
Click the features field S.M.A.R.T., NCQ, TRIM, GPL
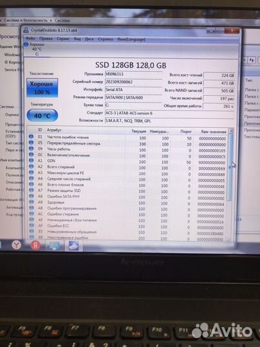click(169, 121)
